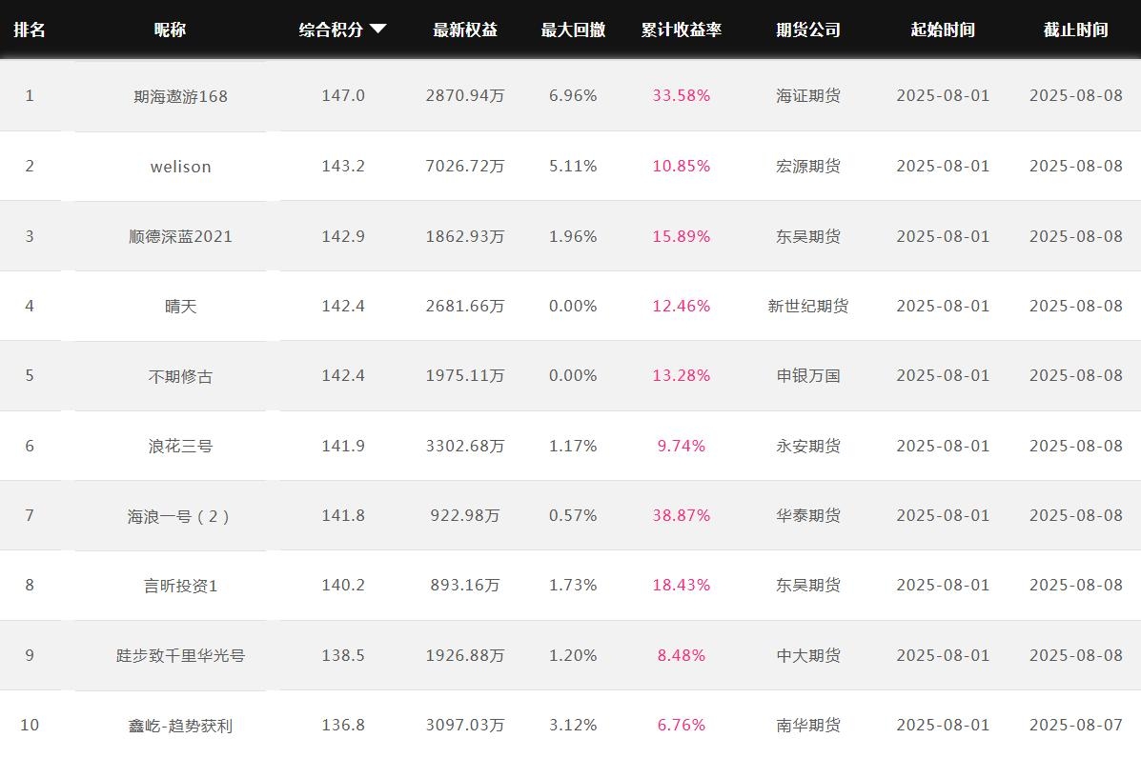Screen dimensions: 1141x758
Task: Click futures company 中大期货
Action: [807, 655]
